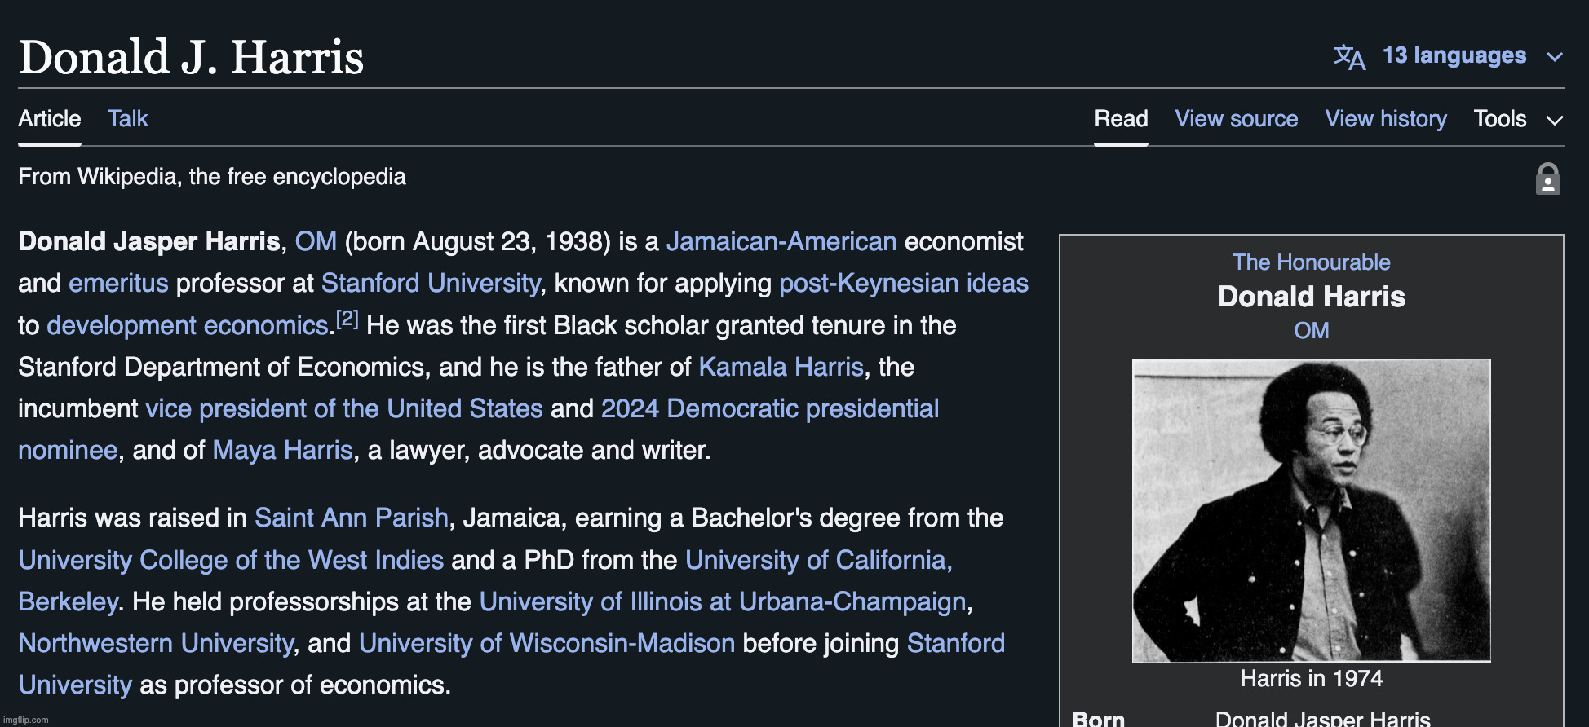Click the development economics link

[188, 325]
